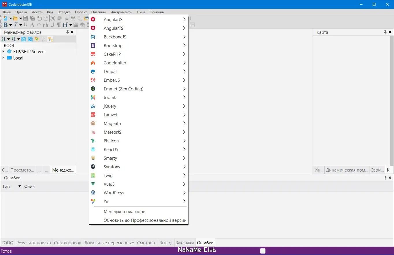The height and width of the screenshot is (255, 394).
Task: Refresh the file manager listing
Action: click(x=24, y=39)
